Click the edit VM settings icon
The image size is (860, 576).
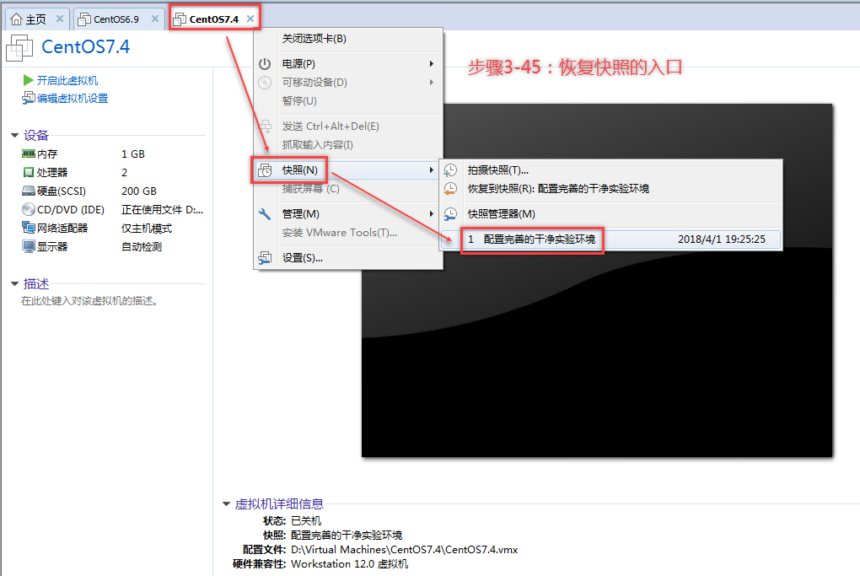tap(28, 98)
